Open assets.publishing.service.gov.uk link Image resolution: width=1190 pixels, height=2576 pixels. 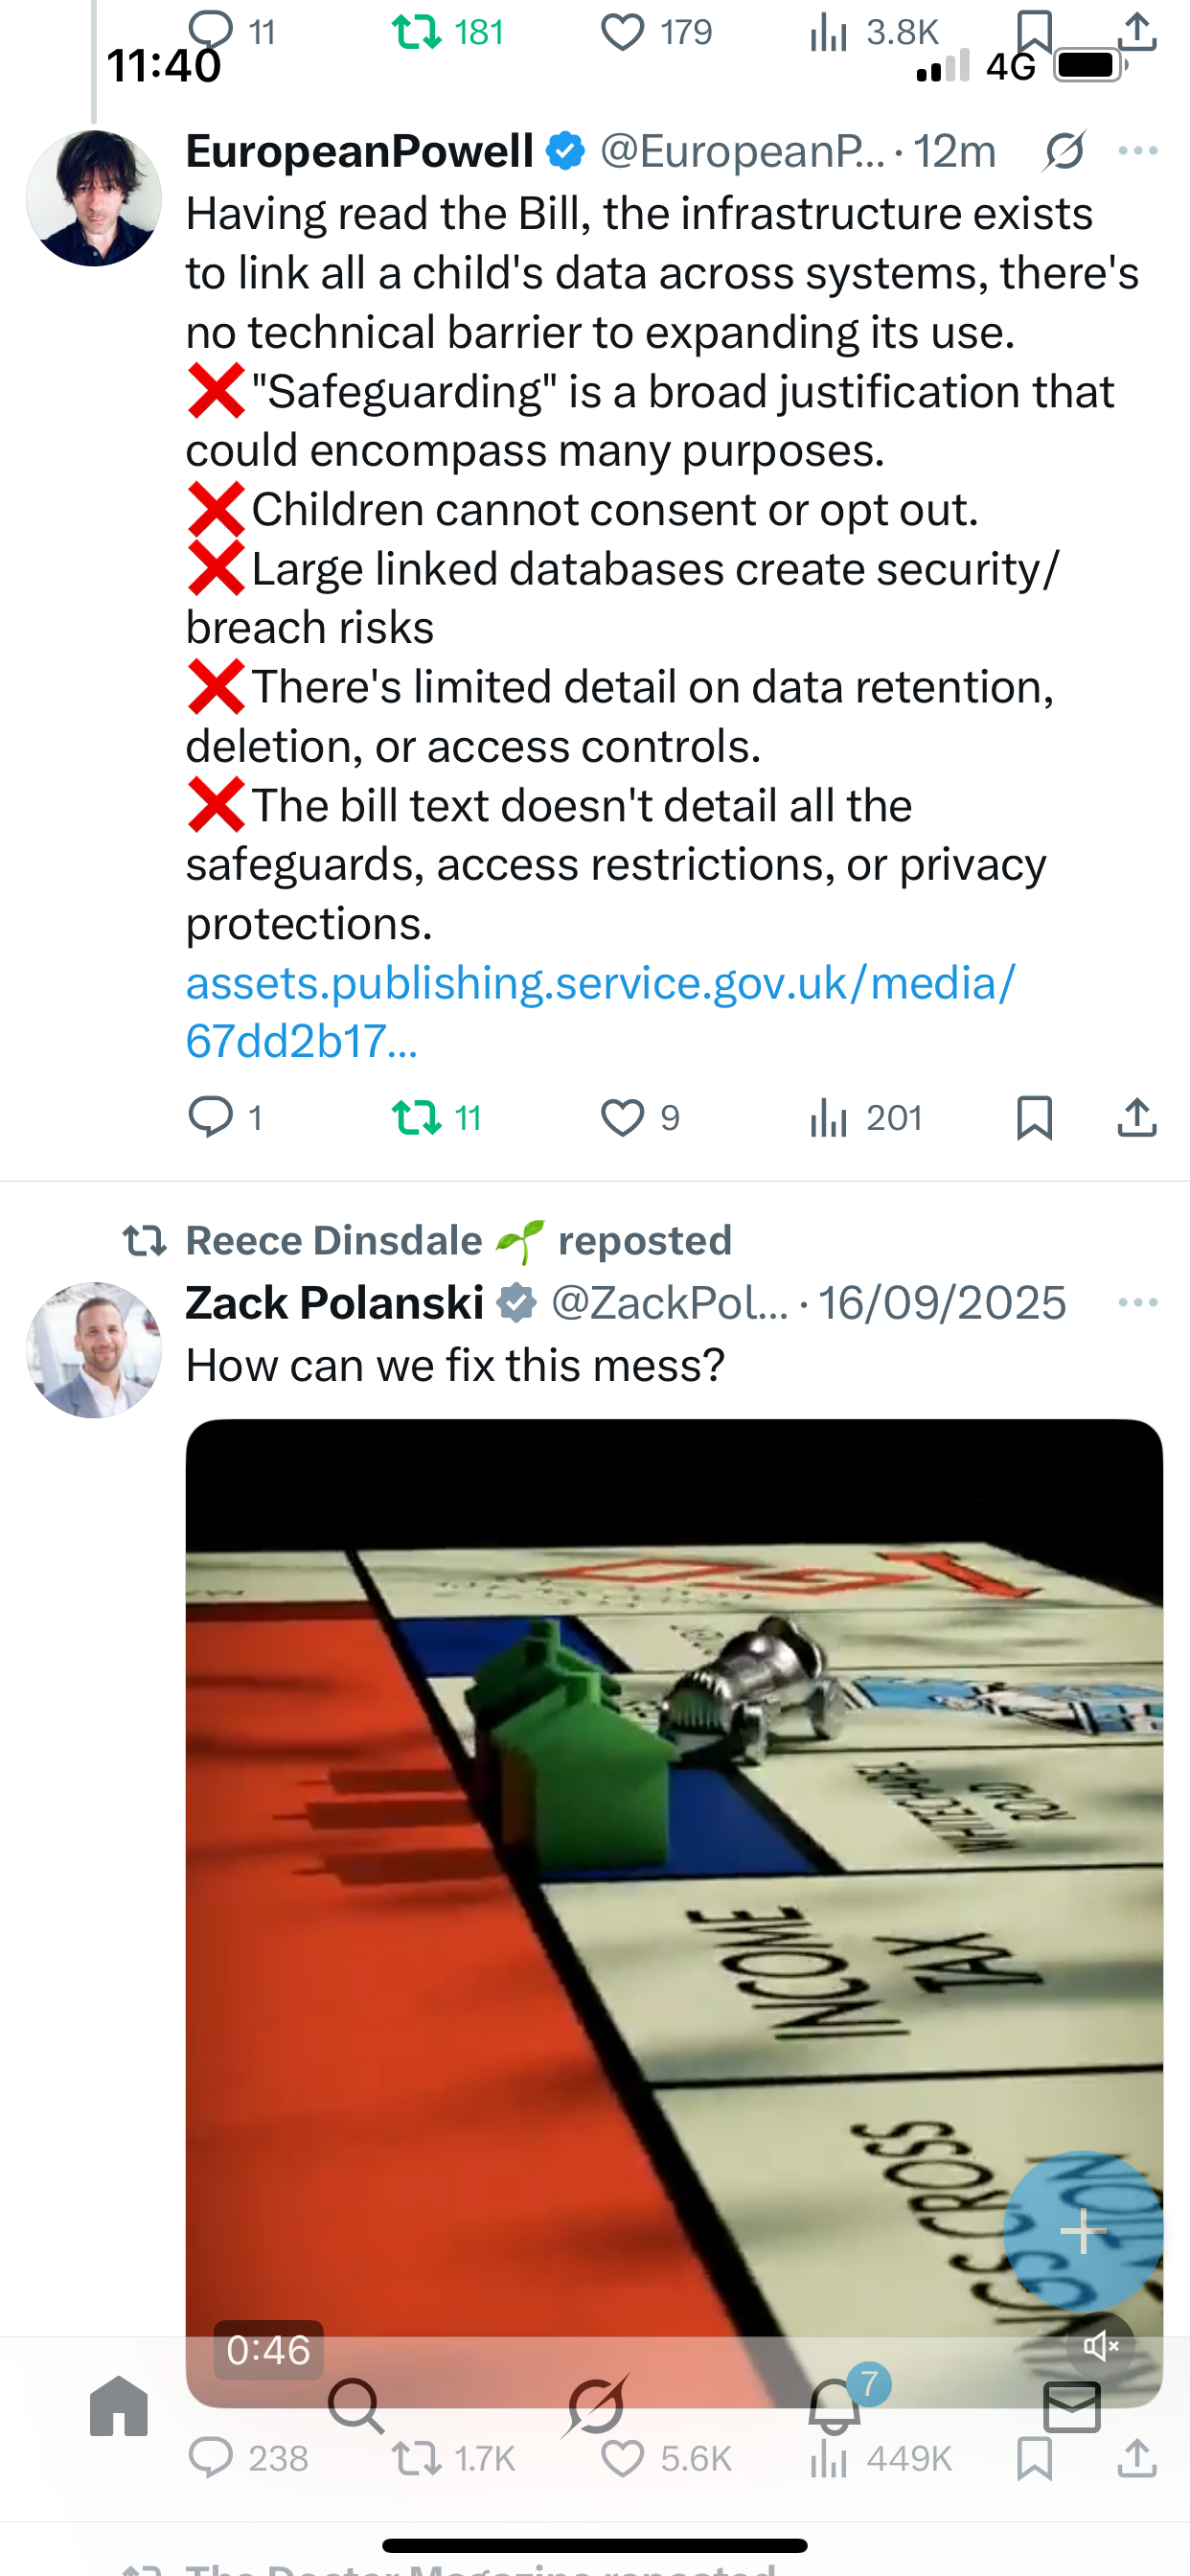[600, 1011]
